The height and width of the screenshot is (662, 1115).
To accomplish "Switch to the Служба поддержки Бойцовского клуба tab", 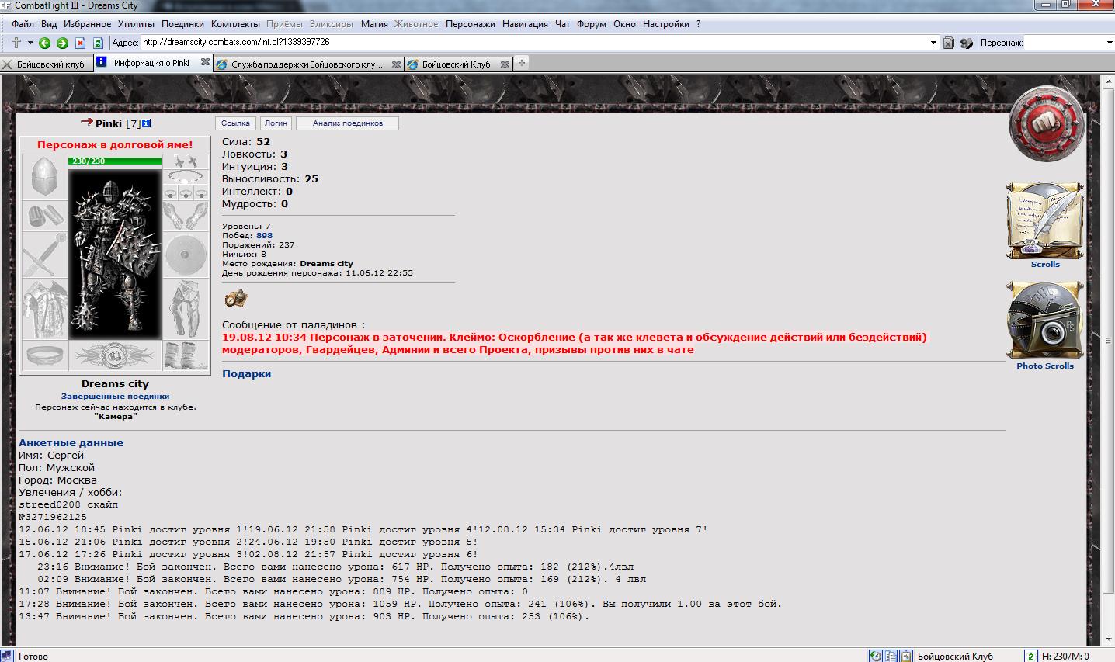I will [308, 64].
